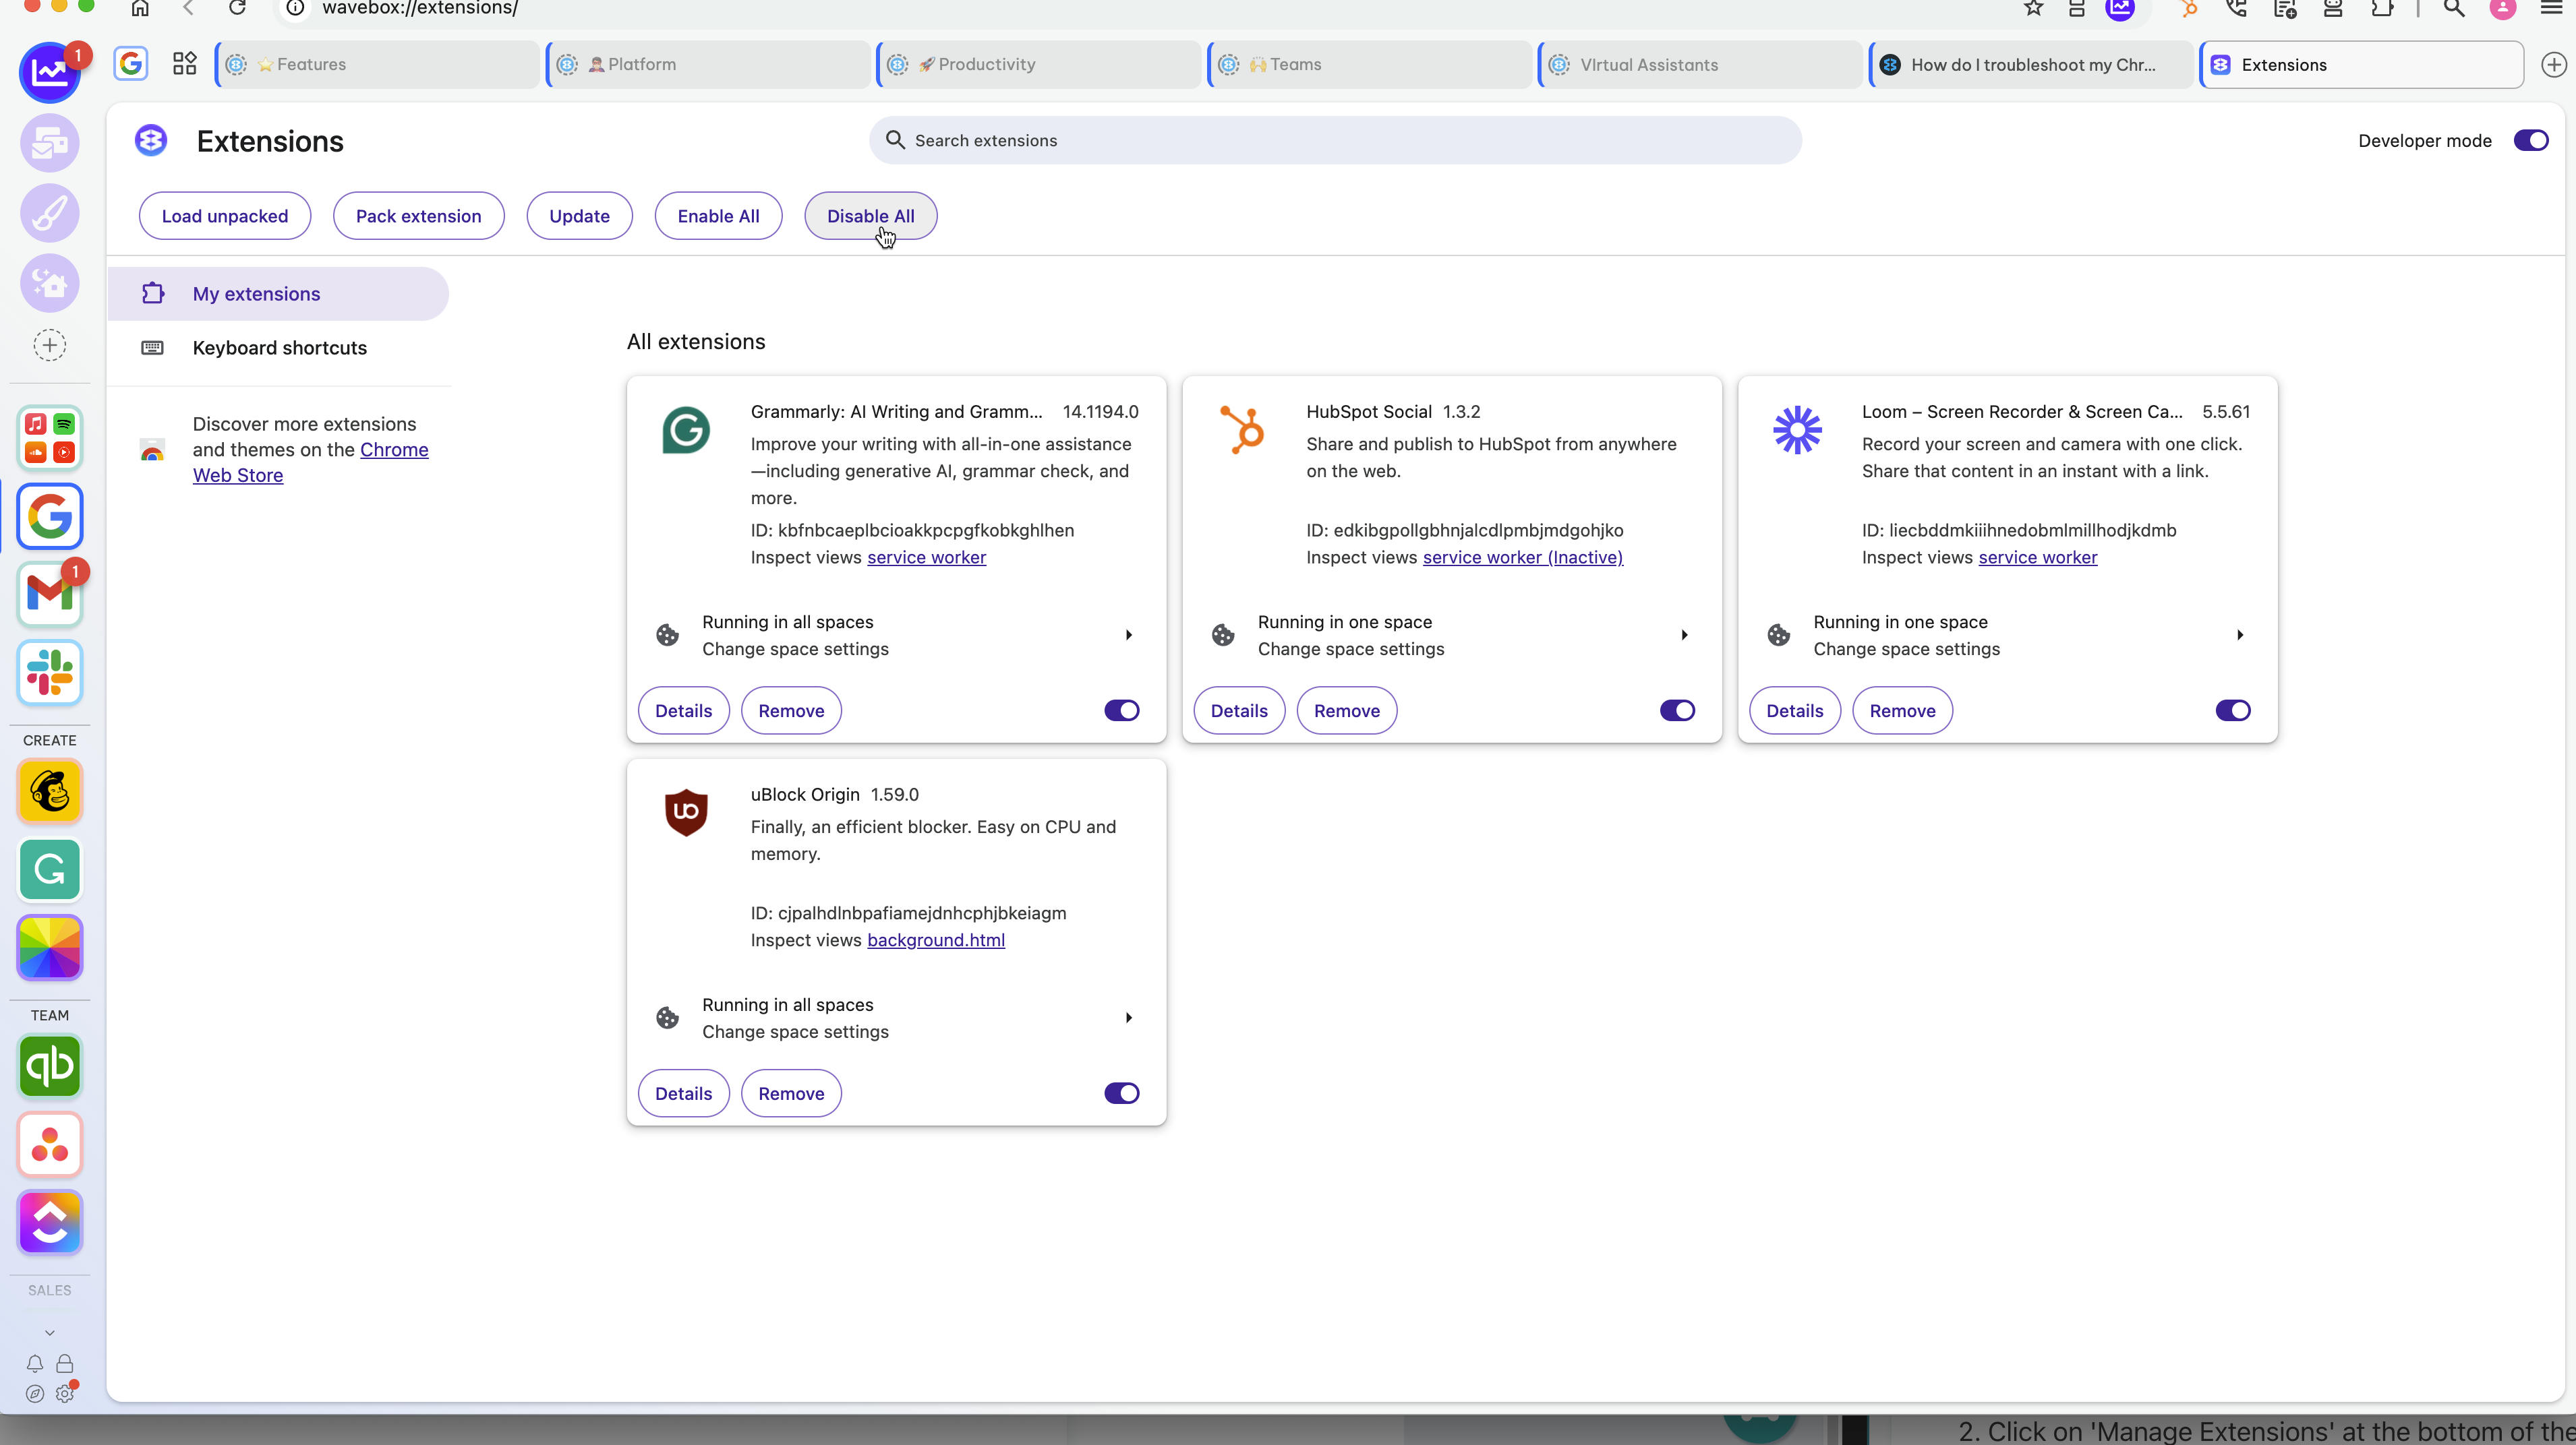The width and height of the screenshot is (2576, 1445).
Task: Toggle Developer mode off
Action: (x=2531, y=141)
